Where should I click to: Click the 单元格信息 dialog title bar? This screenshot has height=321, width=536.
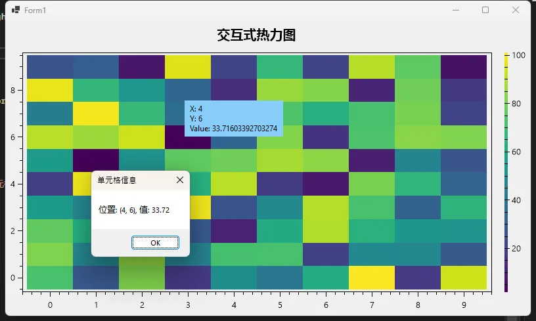tap(131, 180)
